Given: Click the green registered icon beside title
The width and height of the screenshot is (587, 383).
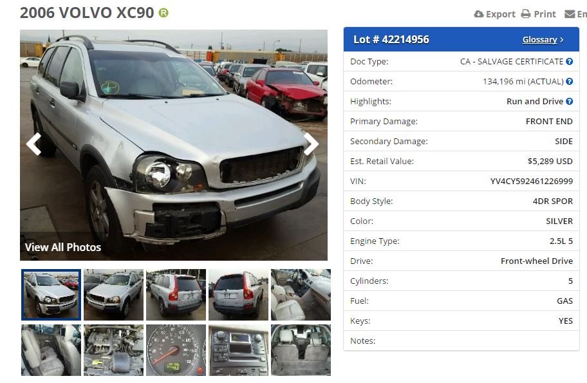Looking at the screenshot, I should (x=163, y=13).
